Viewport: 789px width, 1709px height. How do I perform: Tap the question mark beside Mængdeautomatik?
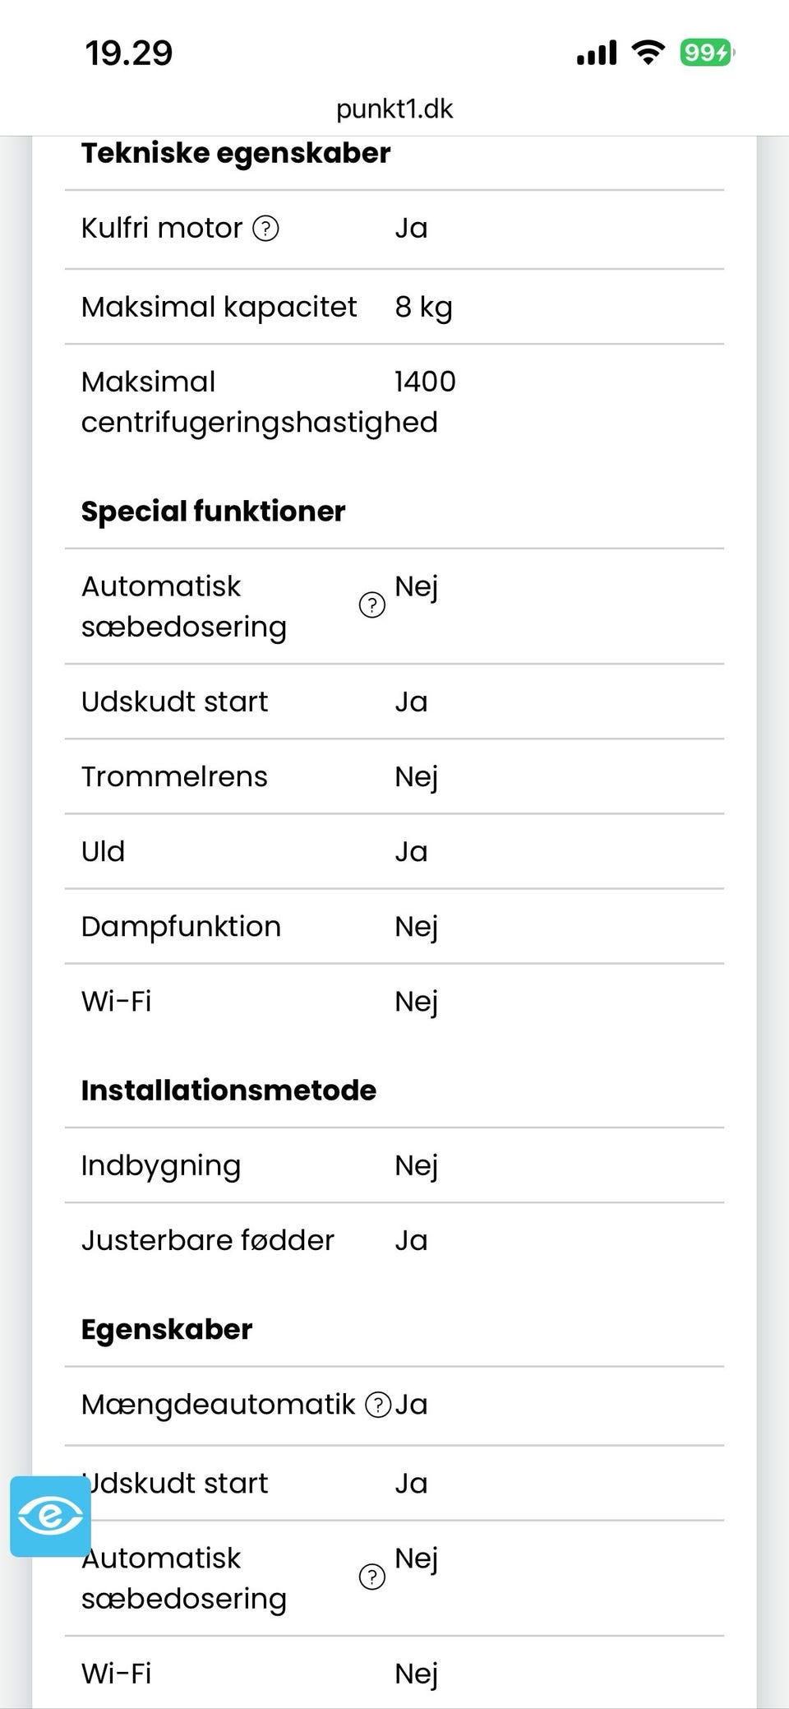377,1405
